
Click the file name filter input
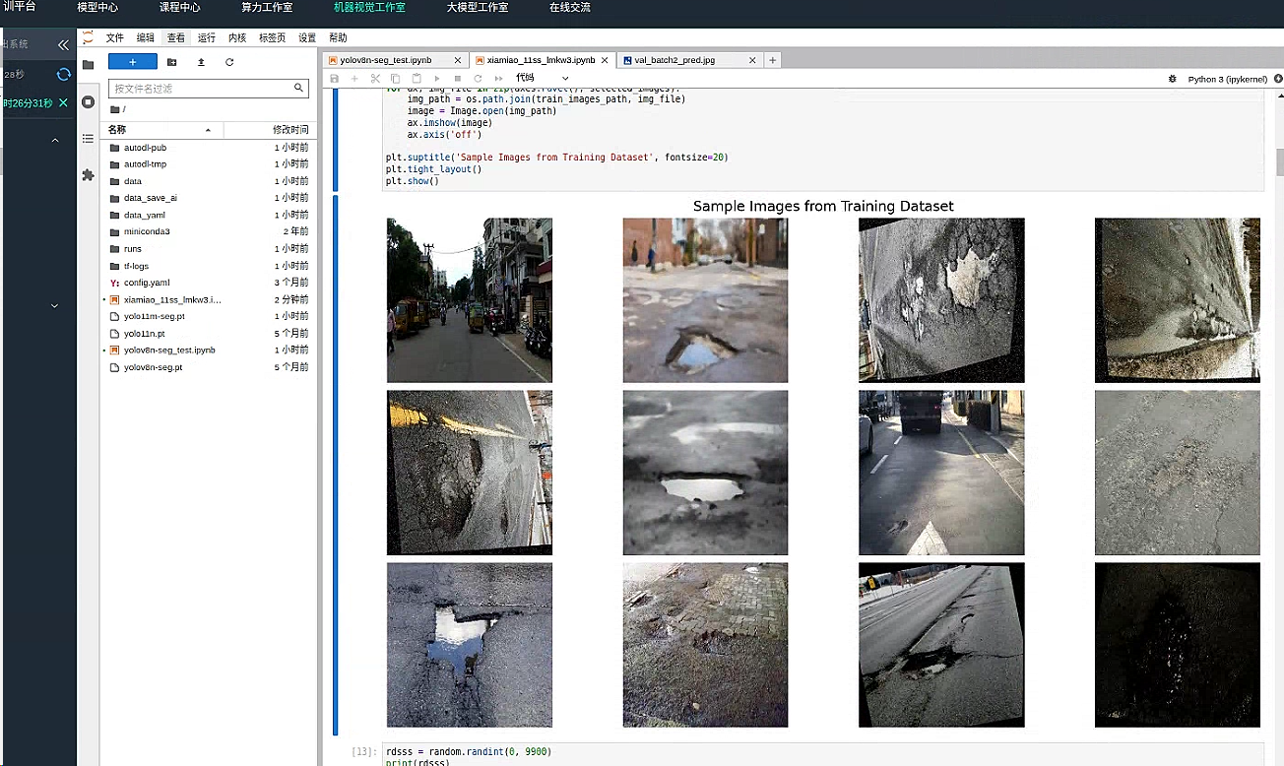coord(208,88)
